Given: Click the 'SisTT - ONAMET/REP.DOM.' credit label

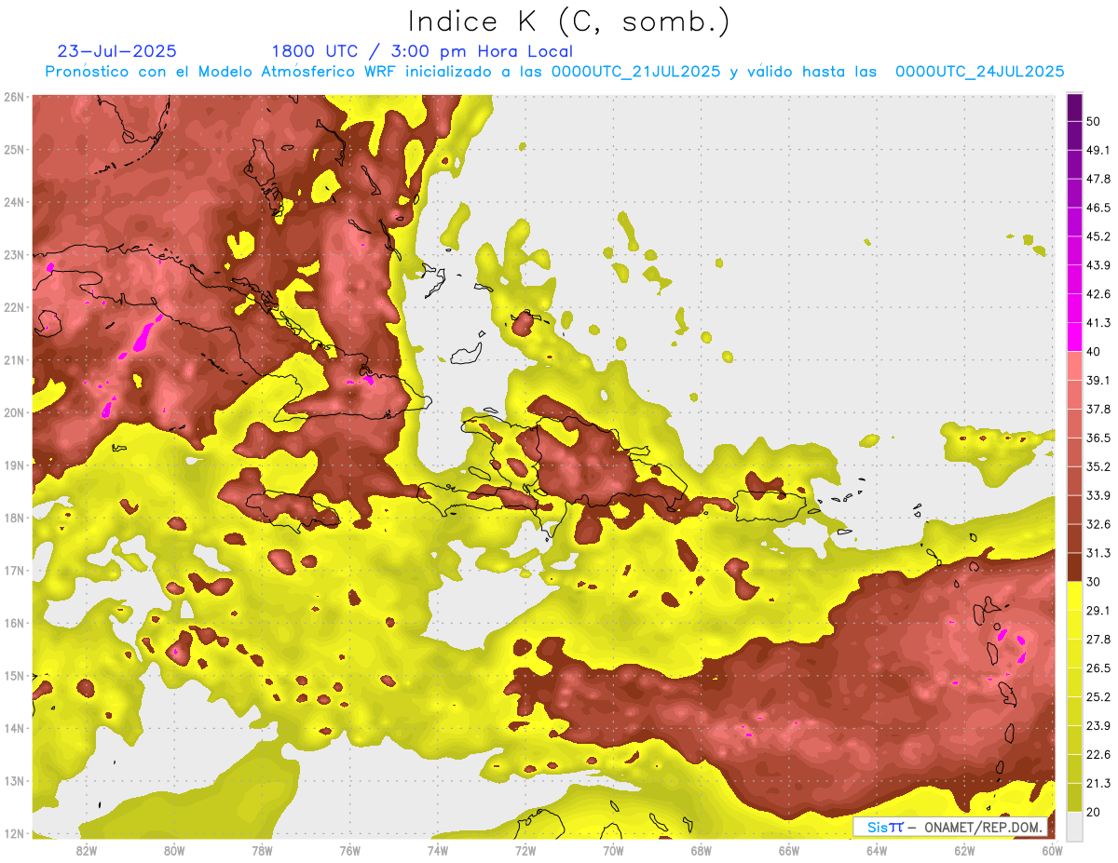Looking at the screenshot, I should (x=950, y=827).
